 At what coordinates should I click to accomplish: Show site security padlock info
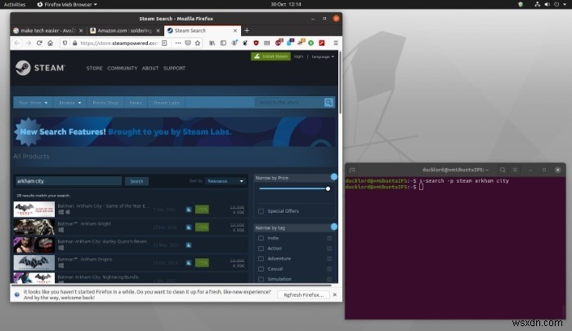pyautogui.click(x=75, y=43)
